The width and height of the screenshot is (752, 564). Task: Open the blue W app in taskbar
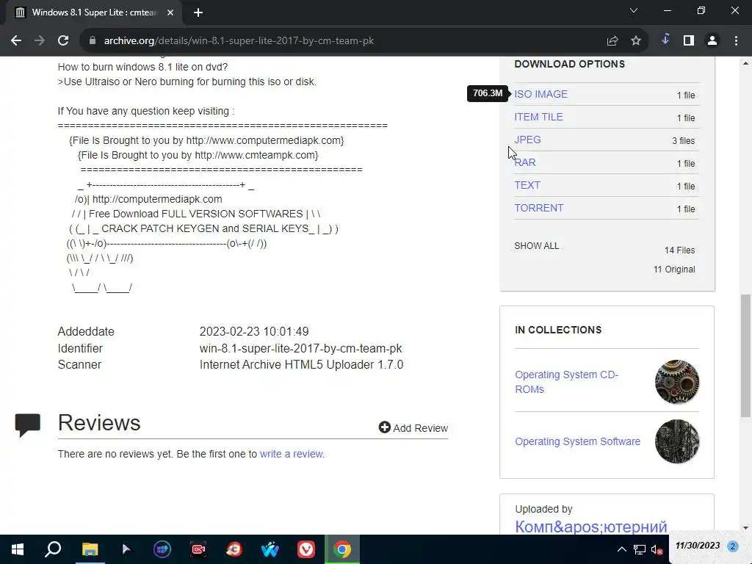(x=270, y=549)
